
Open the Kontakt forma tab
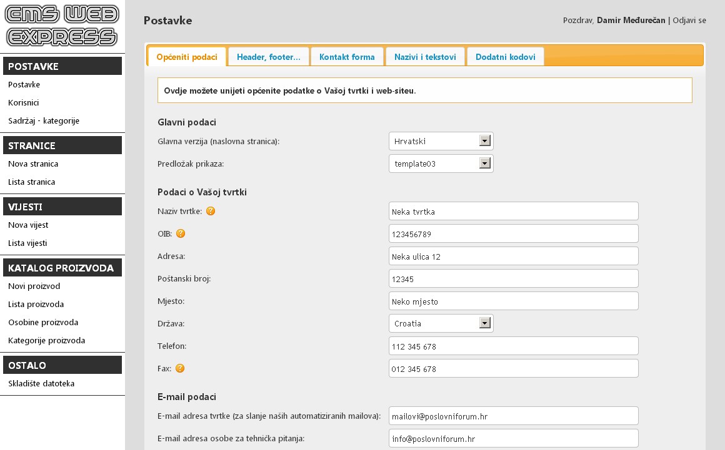pyautogui.click(x=347, y=56)
